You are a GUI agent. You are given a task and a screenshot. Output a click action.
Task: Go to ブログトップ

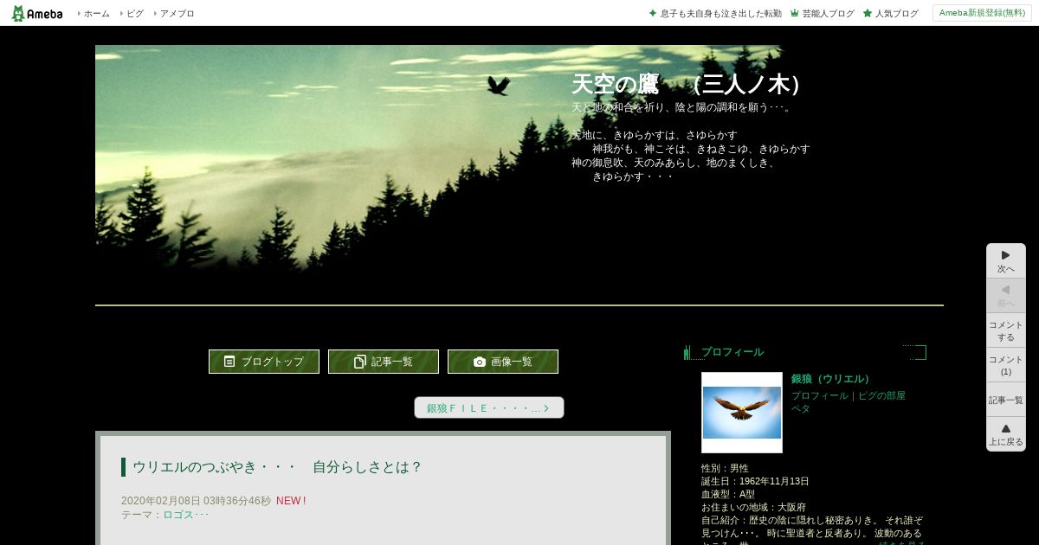[x=264, y=362]
